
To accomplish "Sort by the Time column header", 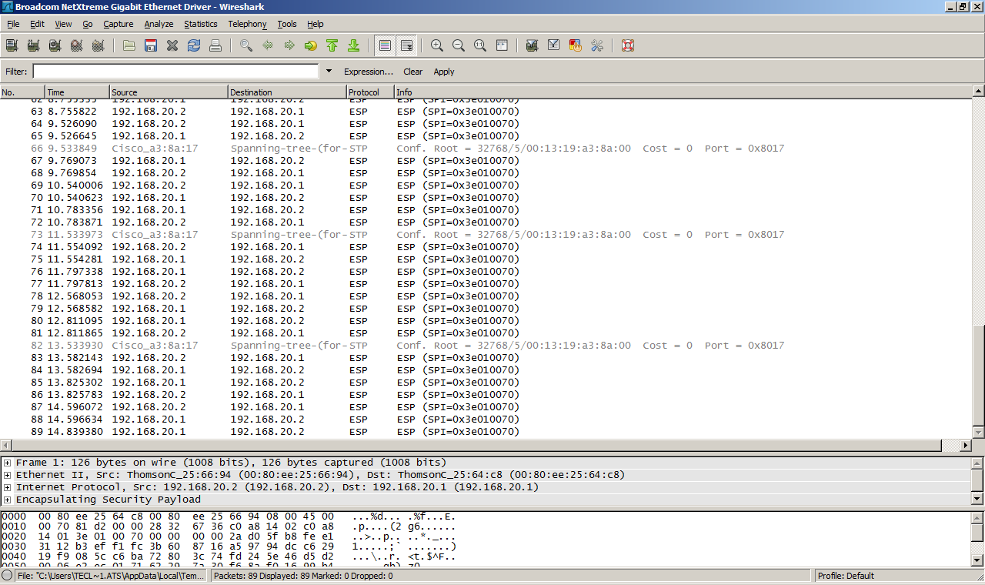I will (x=77, y=92).
